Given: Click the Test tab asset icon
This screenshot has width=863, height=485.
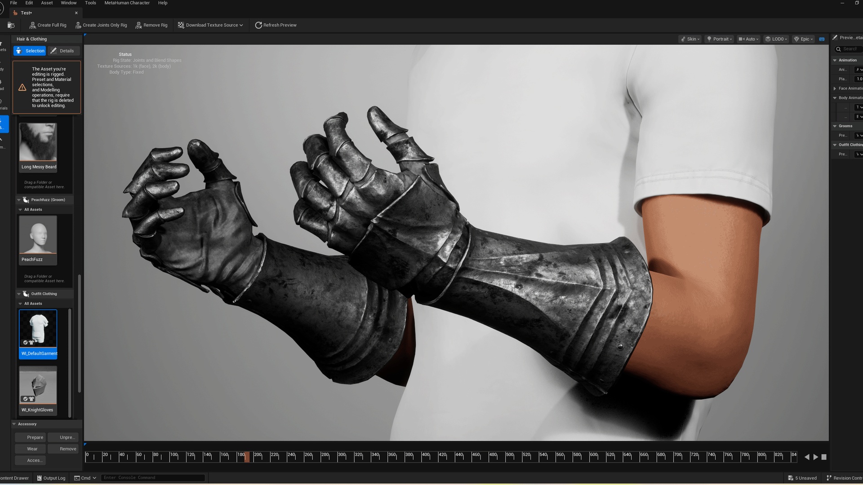Looking at the screenshot, I should (15, 13).
